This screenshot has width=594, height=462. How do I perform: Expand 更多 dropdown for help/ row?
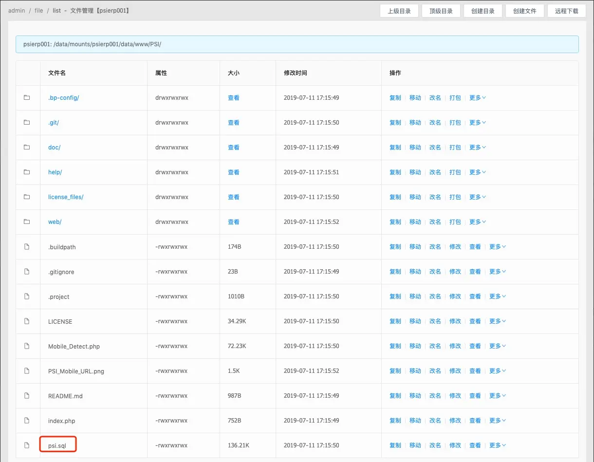point(478,172)
